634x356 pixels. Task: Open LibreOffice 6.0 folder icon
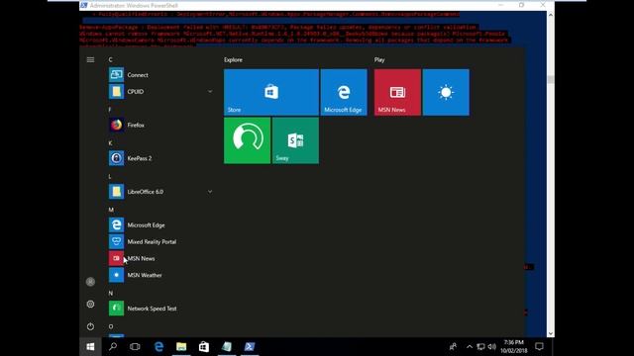tap(116, 192)
